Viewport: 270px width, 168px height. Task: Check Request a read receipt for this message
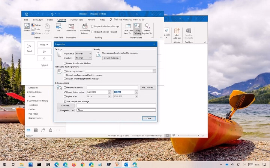65,79
